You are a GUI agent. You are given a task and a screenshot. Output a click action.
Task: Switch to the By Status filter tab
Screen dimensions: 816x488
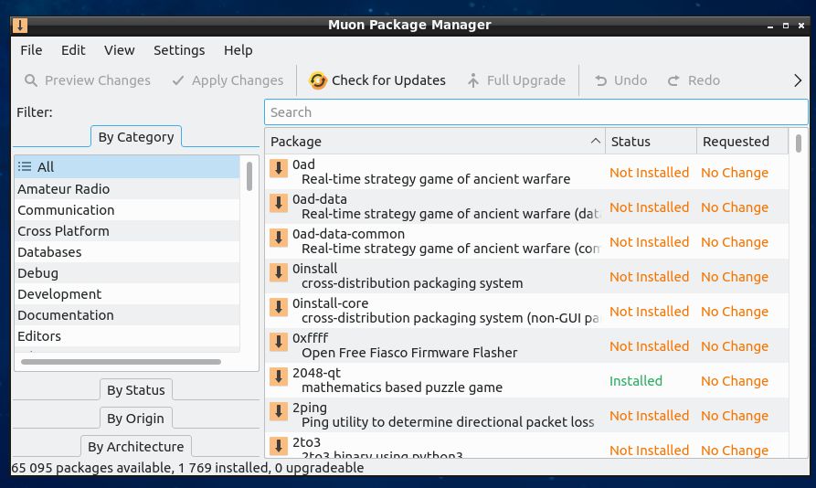click(136, 390)
